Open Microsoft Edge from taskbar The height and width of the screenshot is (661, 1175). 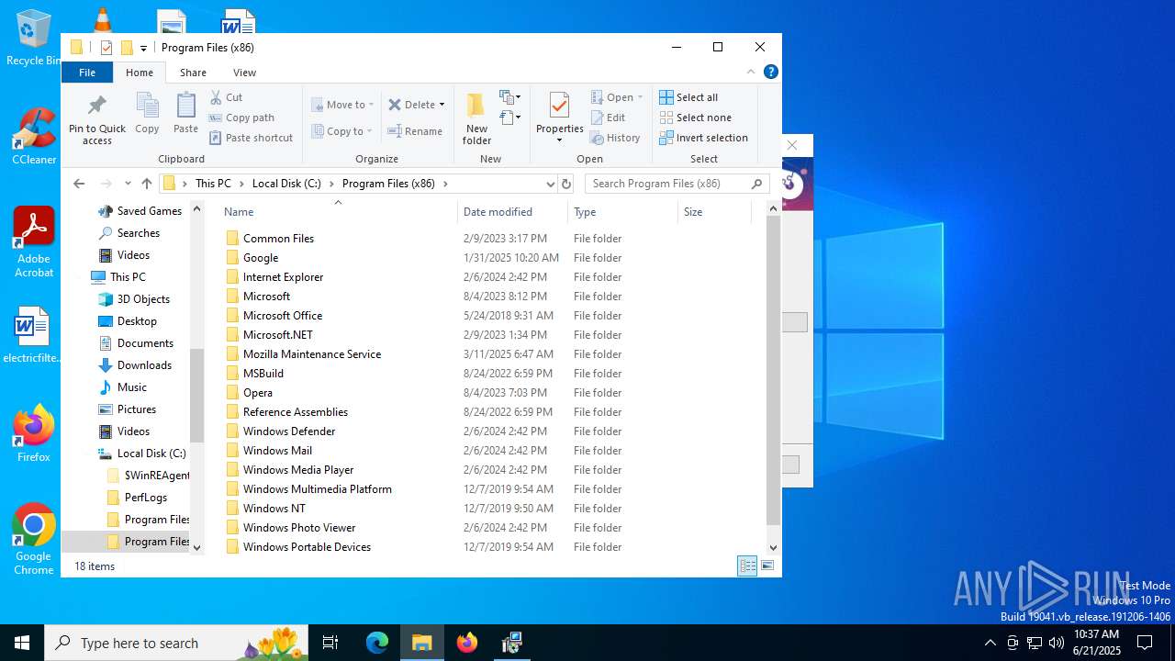pyautogui.click(x=377, y=643)
